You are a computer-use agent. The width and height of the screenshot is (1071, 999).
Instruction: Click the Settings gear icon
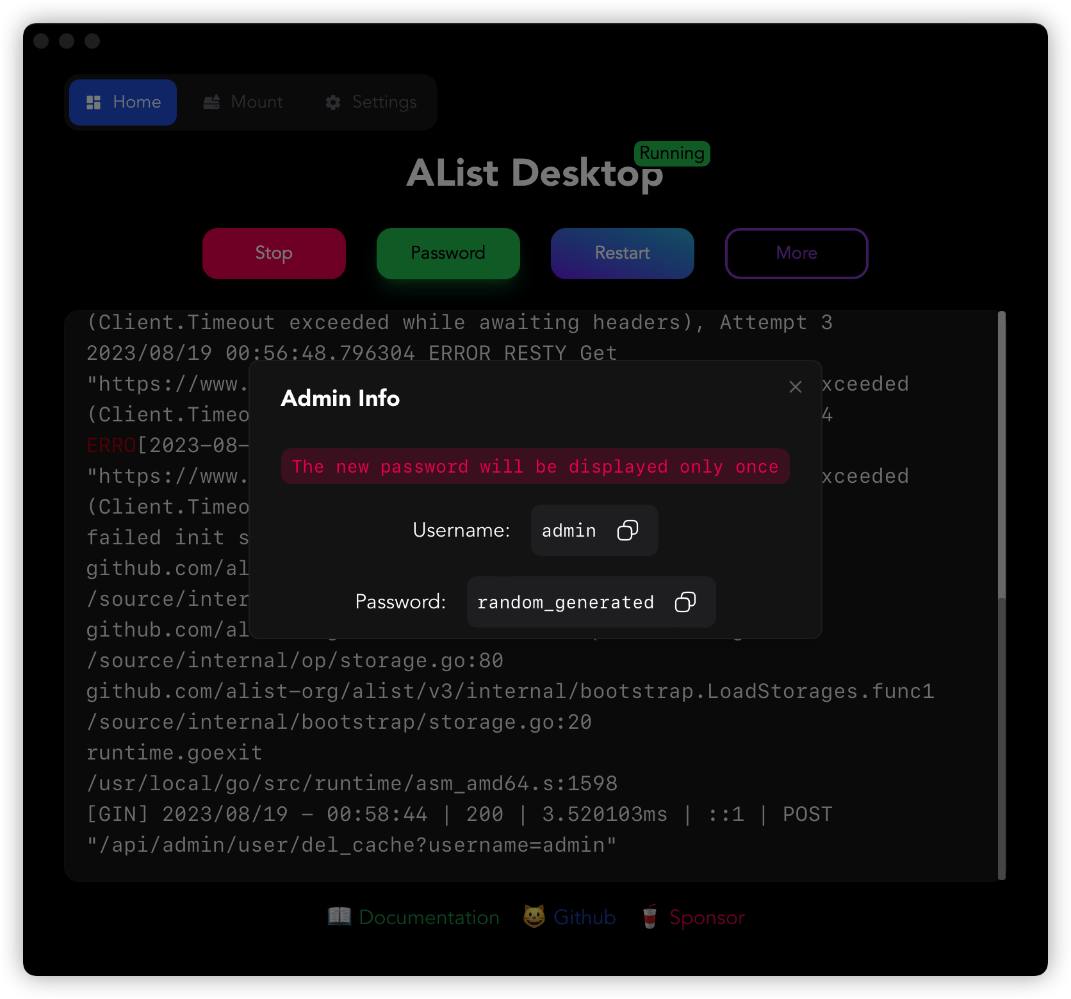click(x=333, y=102)
